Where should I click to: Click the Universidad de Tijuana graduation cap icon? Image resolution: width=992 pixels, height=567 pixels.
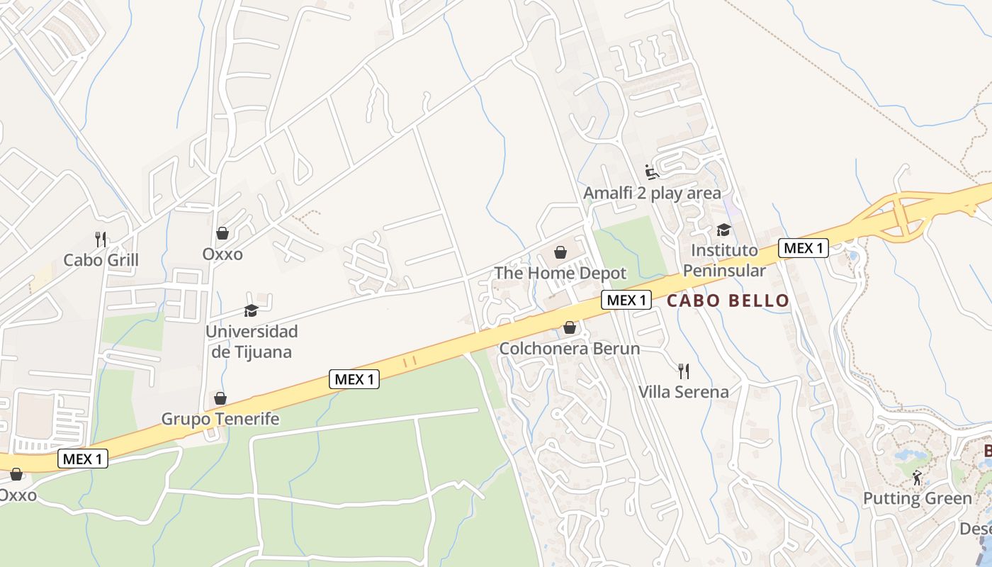coord(251,310)
